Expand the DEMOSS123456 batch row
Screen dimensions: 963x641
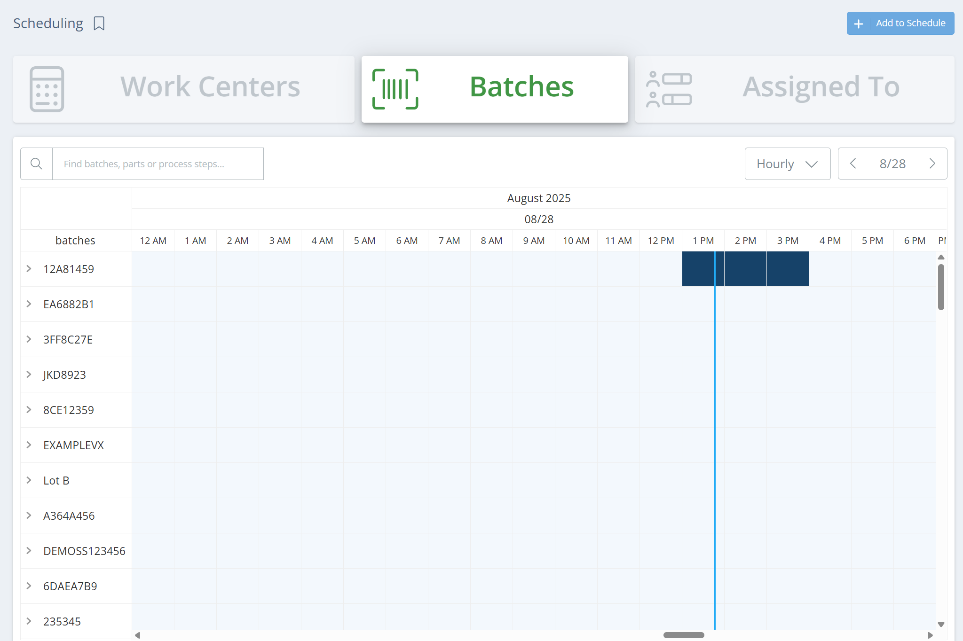coord(29,551)
